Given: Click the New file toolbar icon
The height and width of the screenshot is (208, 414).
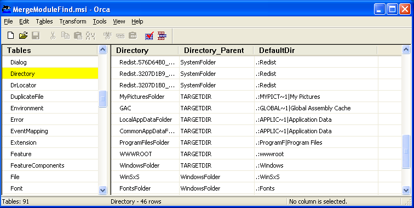Looking at the screenshot, I should coord(10,35).
